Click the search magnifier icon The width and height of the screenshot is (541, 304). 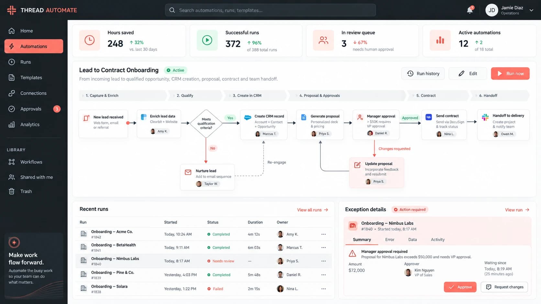click(172, 10)
